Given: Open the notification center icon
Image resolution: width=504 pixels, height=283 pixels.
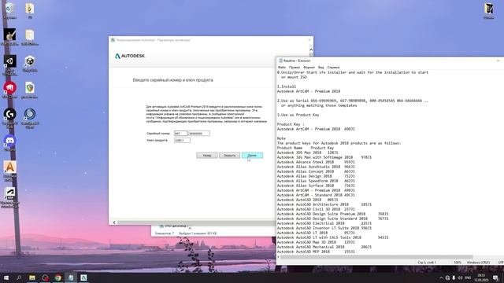Looking at the screenshot, I should point(495,277).
